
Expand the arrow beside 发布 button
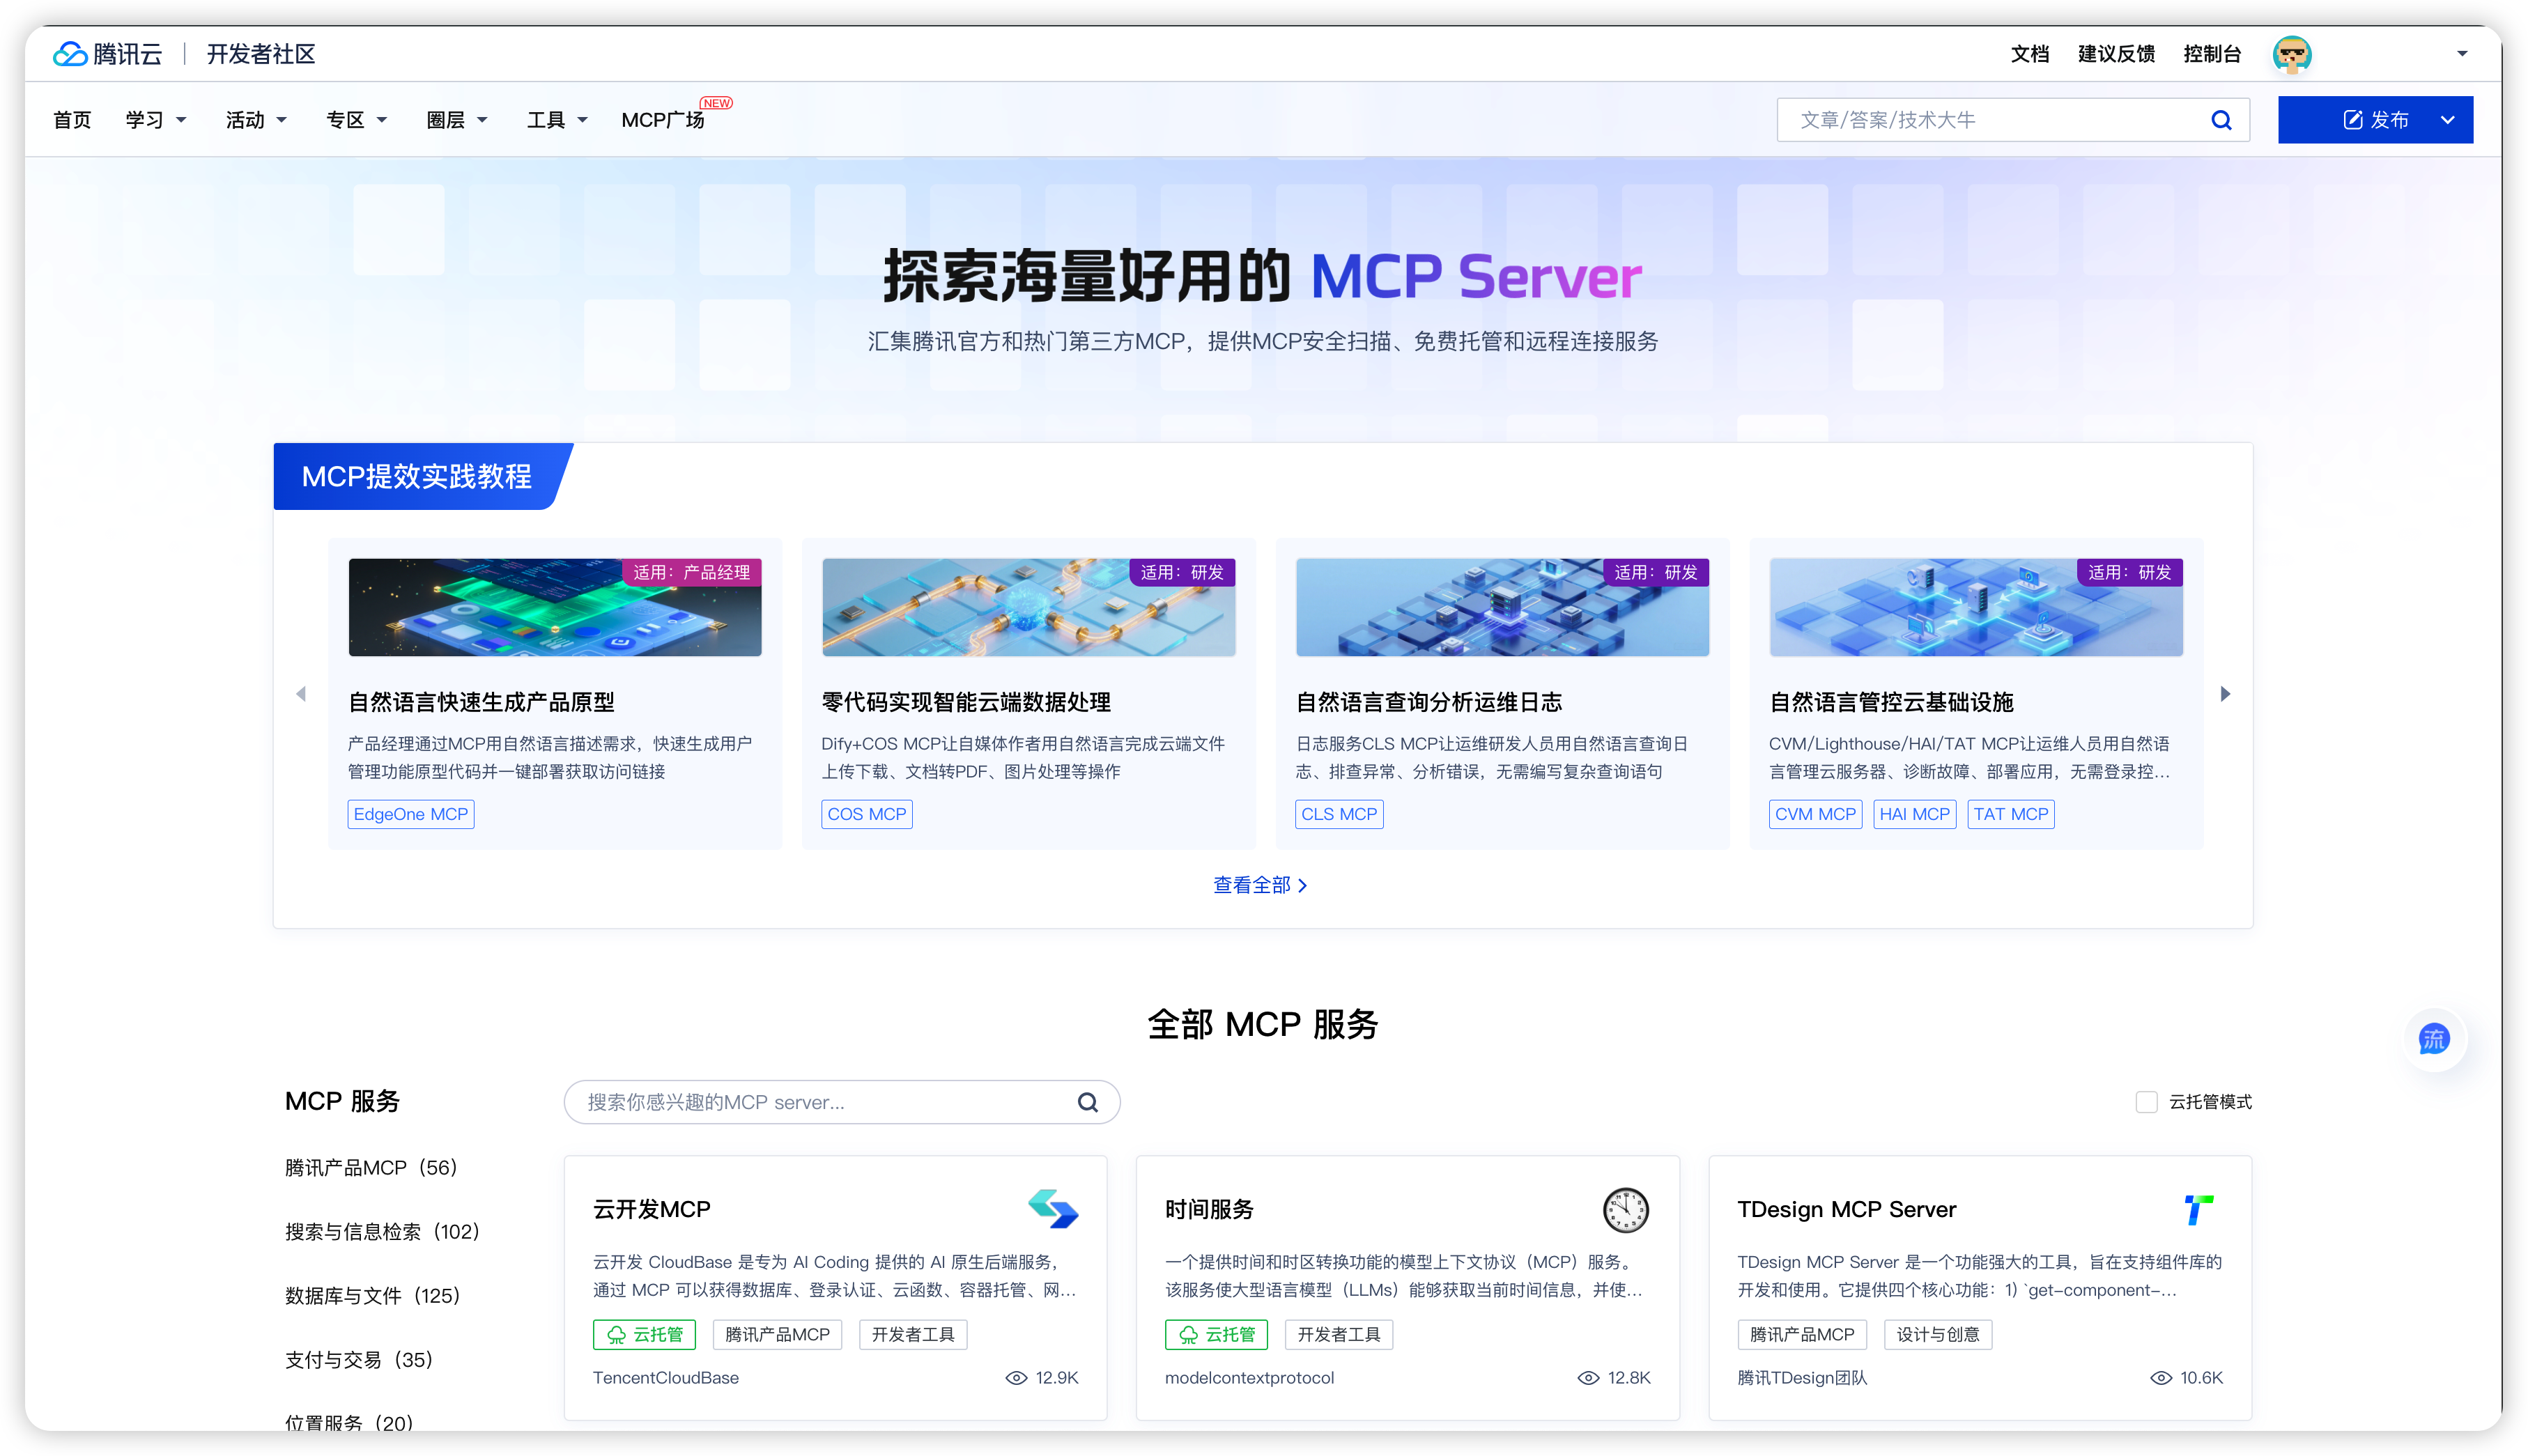point(2447,120)
